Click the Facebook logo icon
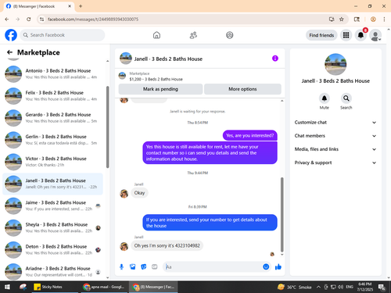This screenshot has height=293, width=391. [11, 35]
